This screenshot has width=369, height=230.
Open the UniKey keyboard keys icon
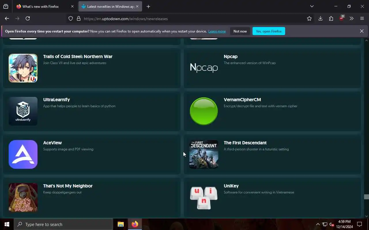[204, 198]
